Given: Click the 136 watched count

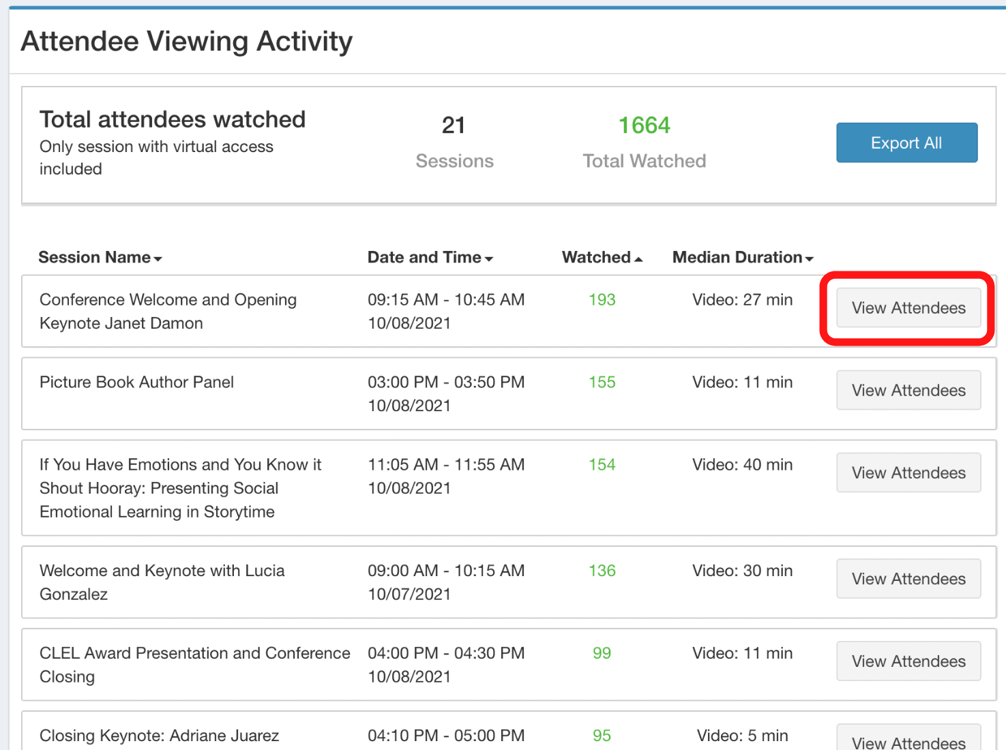Looking at the screenshot, I should [x=602, y=571].
